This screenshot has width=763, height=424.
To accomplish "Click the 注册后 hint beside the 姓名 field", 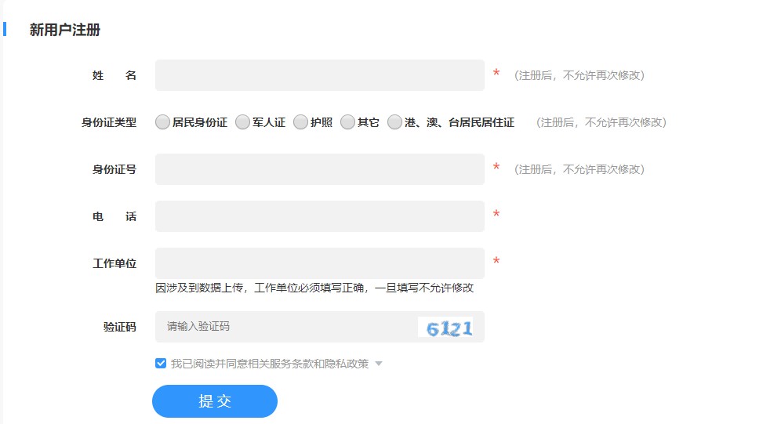I will click(579, 75).
